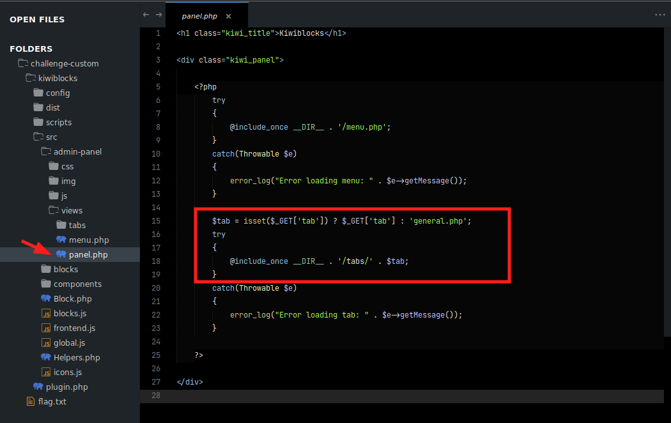
Task: Click the PHP elephant icon of menu.php
Action: tap(61, 240)
